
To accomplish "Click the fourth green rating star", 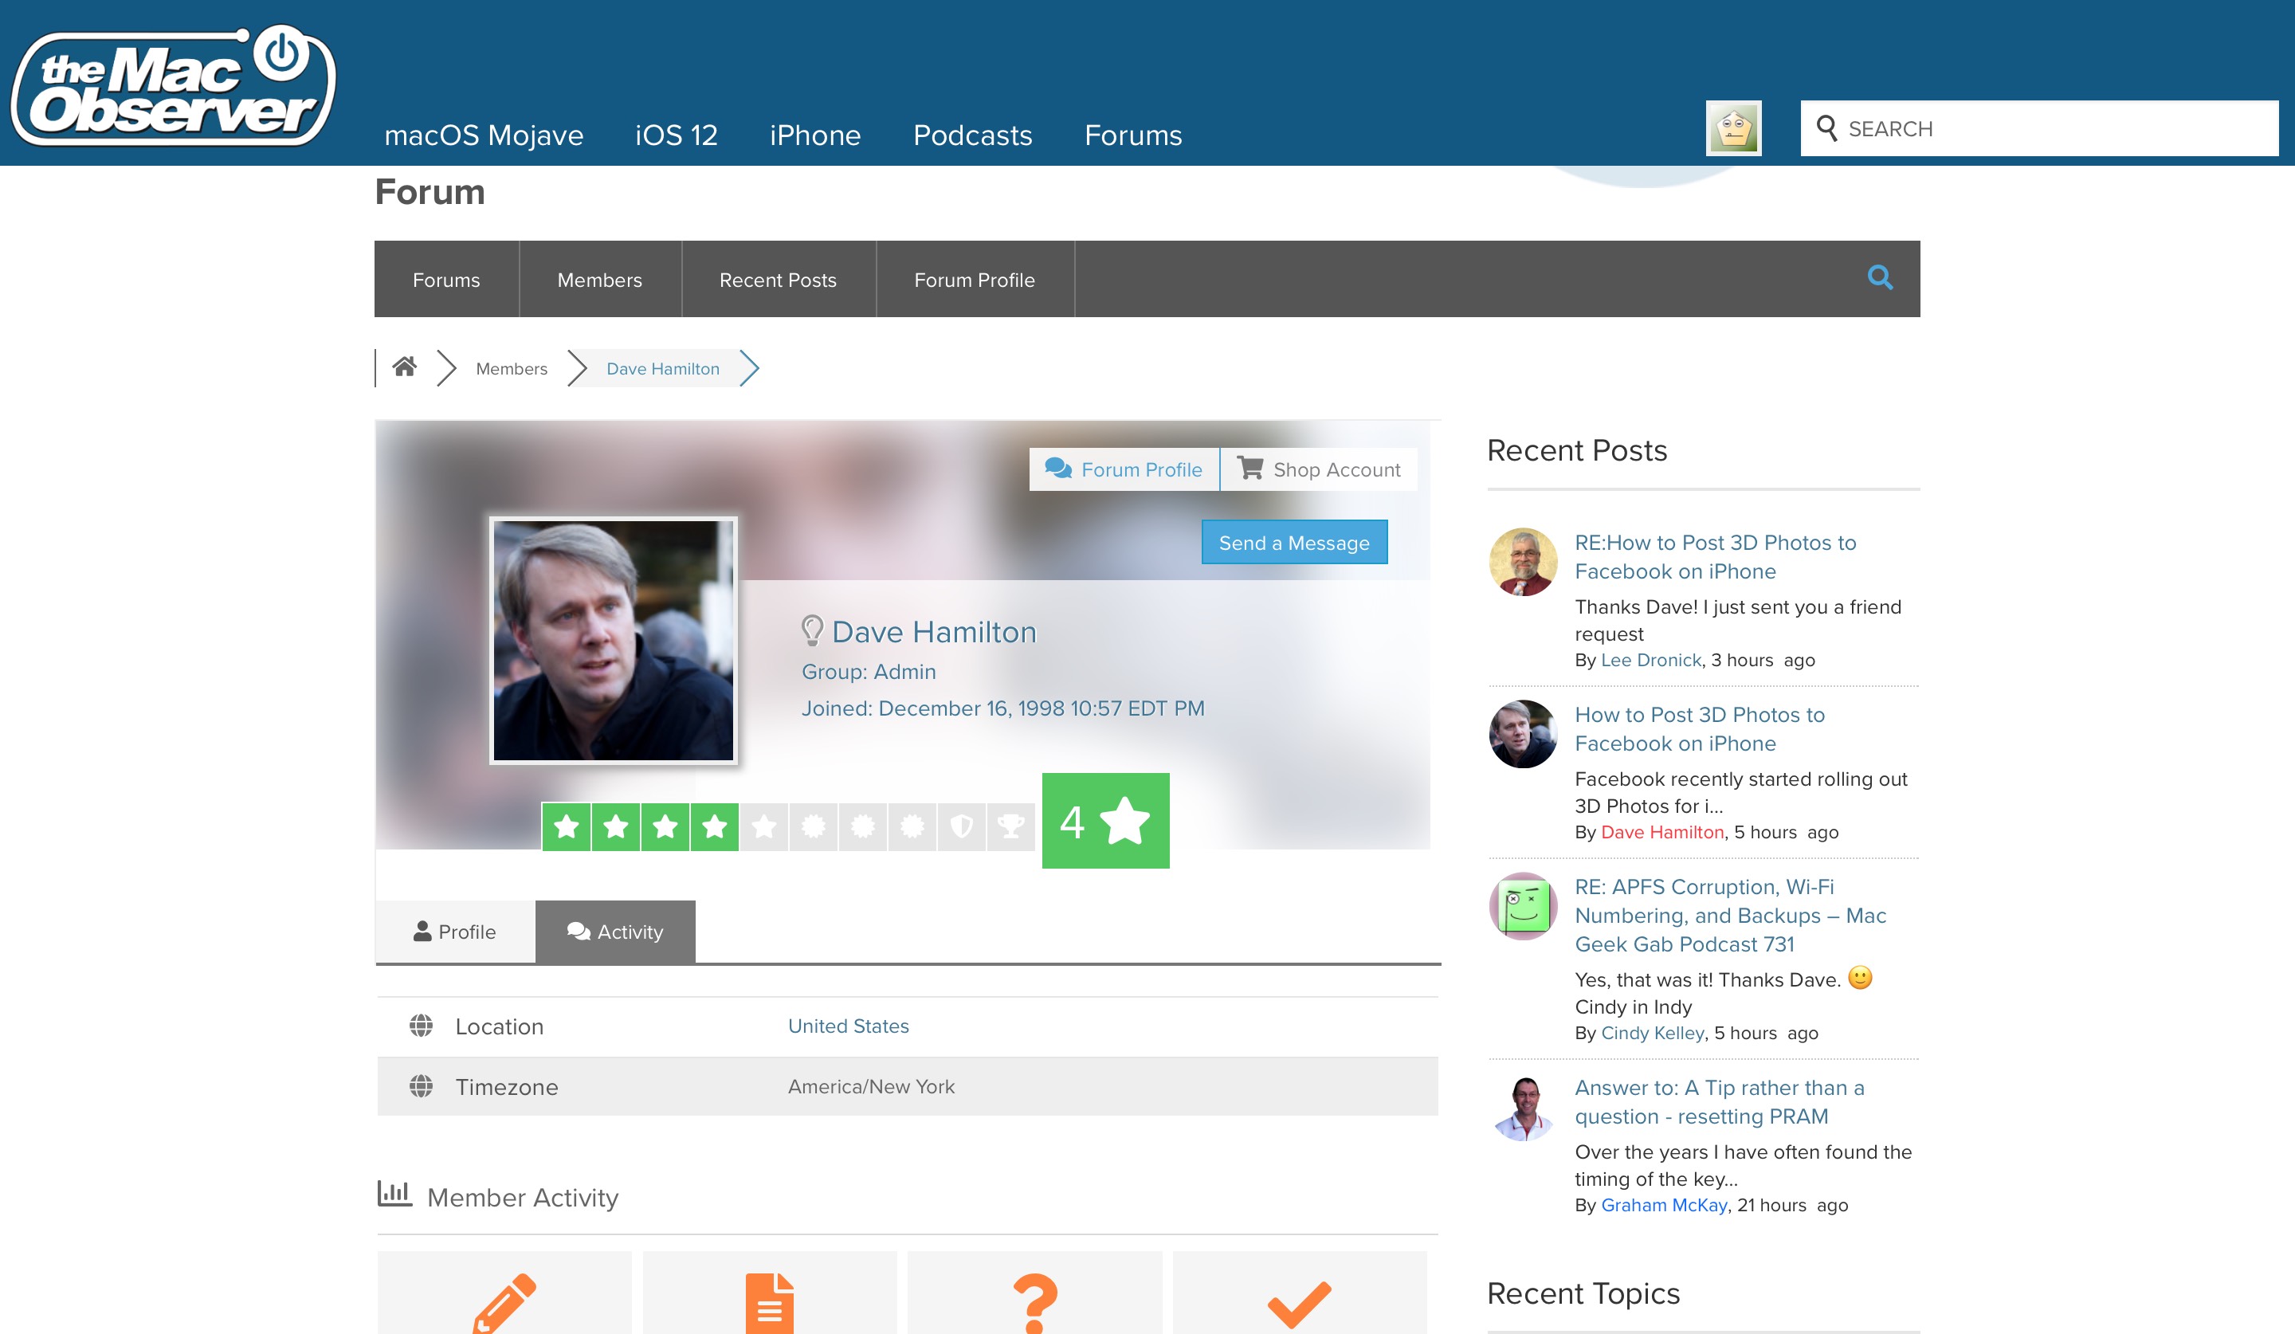I will click(x=715, y=827).
